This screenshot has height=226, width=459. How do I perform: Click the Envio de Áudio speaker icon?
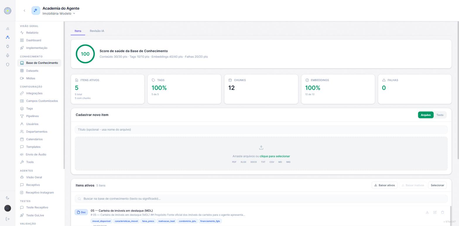(x=22, y=155)
